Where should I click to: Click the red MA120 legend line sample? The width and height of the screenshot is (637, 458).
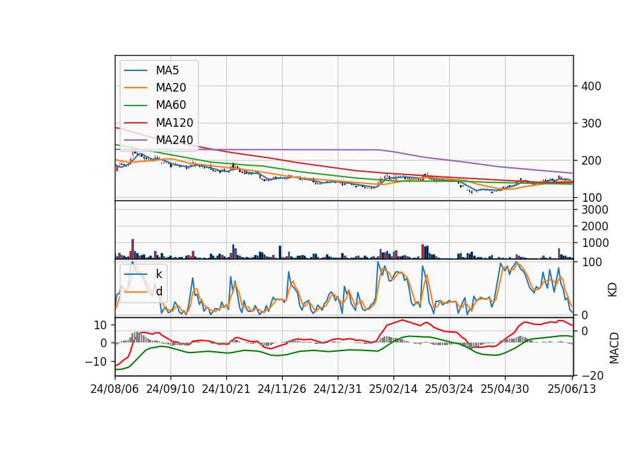pos(135,123)
